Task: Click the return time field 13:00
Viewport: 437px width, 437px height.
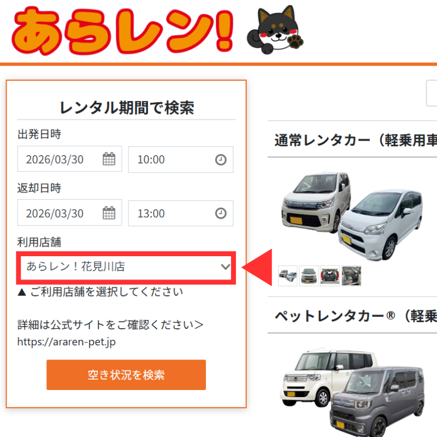Action: point(181,213)
